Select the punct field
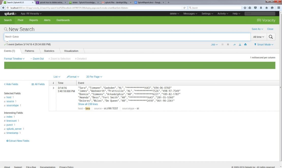This screenshot has width=282, height=168. [10, 125]
